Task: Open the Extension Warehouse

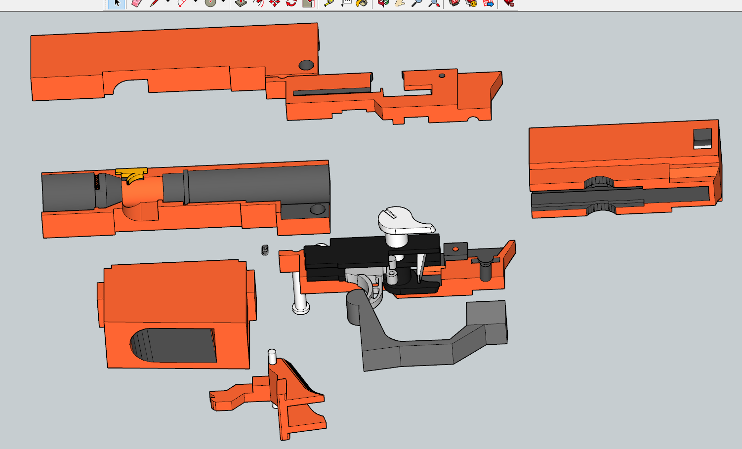Action: pyautogui.click(x=471, y=3)
